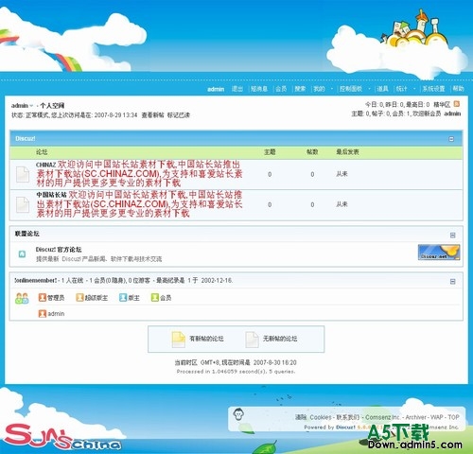Click 从未 in the 中国站长站 row

pos(342,204)
